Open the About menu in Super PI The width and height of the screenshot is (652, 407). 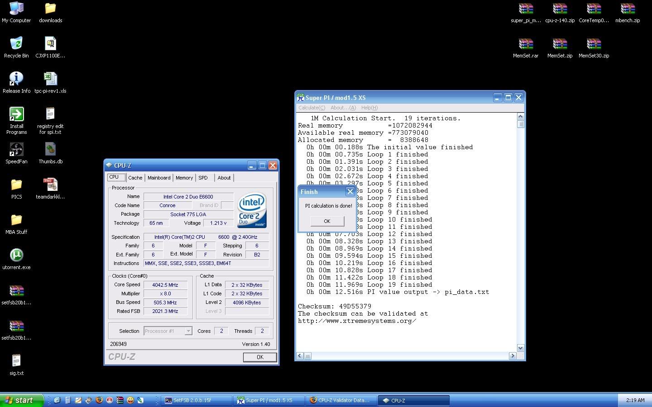pyautogui.click(x=343, y=108)
